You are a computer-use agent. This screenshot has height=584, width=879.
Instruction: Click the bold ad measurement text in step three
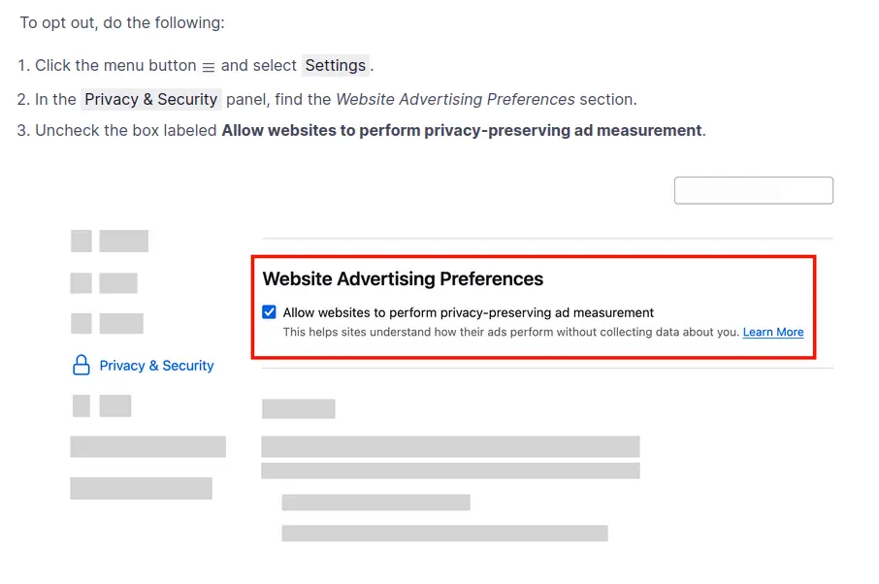tap(461, 130)
